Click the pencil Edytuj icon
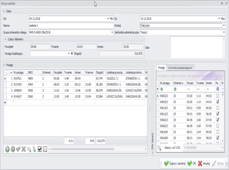Image resolution: width=229 pixels, height=170 pixels. [214, 163]
